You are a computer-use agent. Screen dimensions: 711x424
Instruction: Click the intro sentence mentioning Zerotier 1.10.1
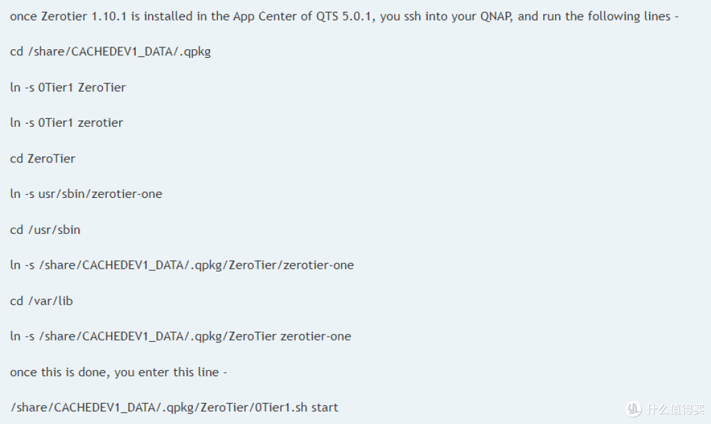(x=344, y=16)
